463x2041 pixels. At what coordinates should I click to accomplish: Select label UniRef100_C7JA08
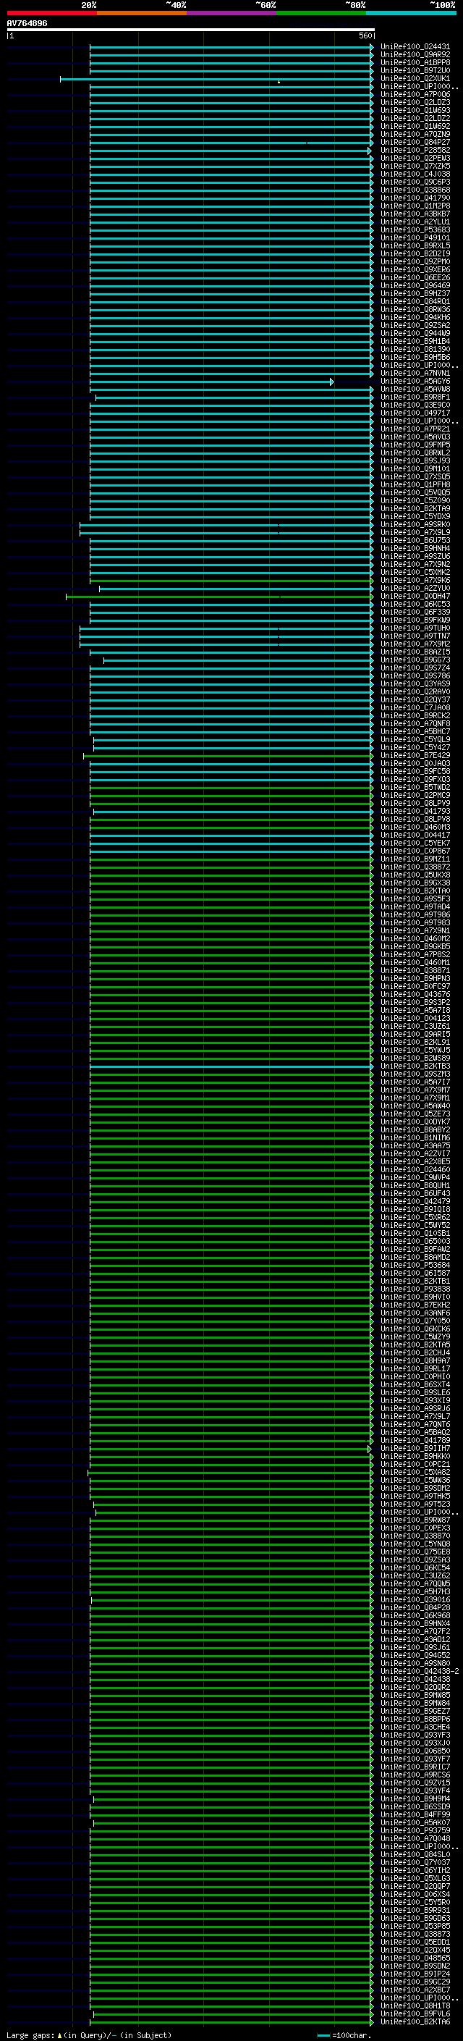point(415,707)
